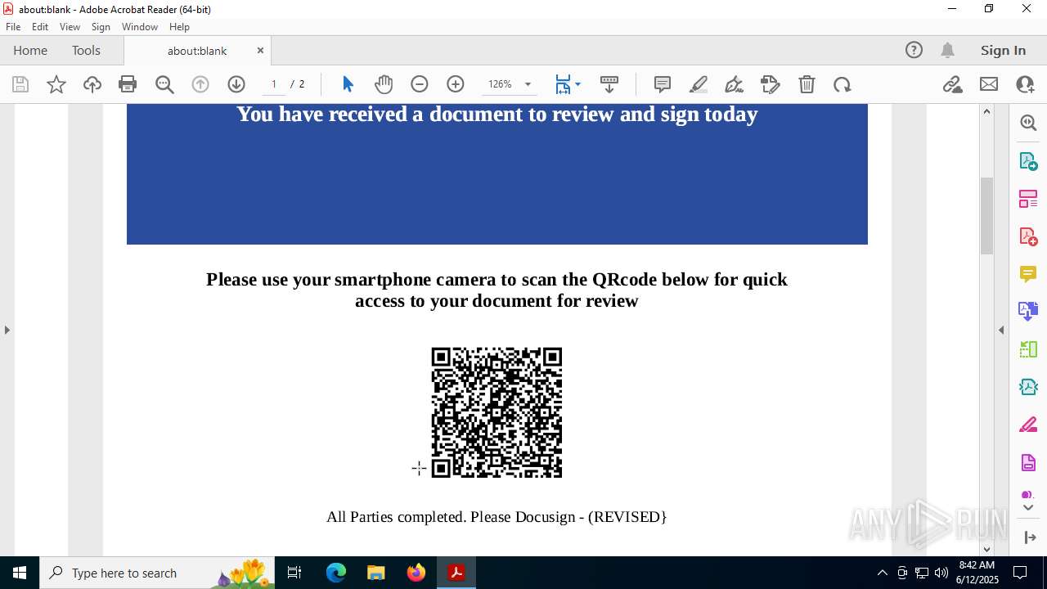This screenshot has height=589, width=1047.
Task: Click the pin tools pane arrow icon
Action: pos(1029,537)
